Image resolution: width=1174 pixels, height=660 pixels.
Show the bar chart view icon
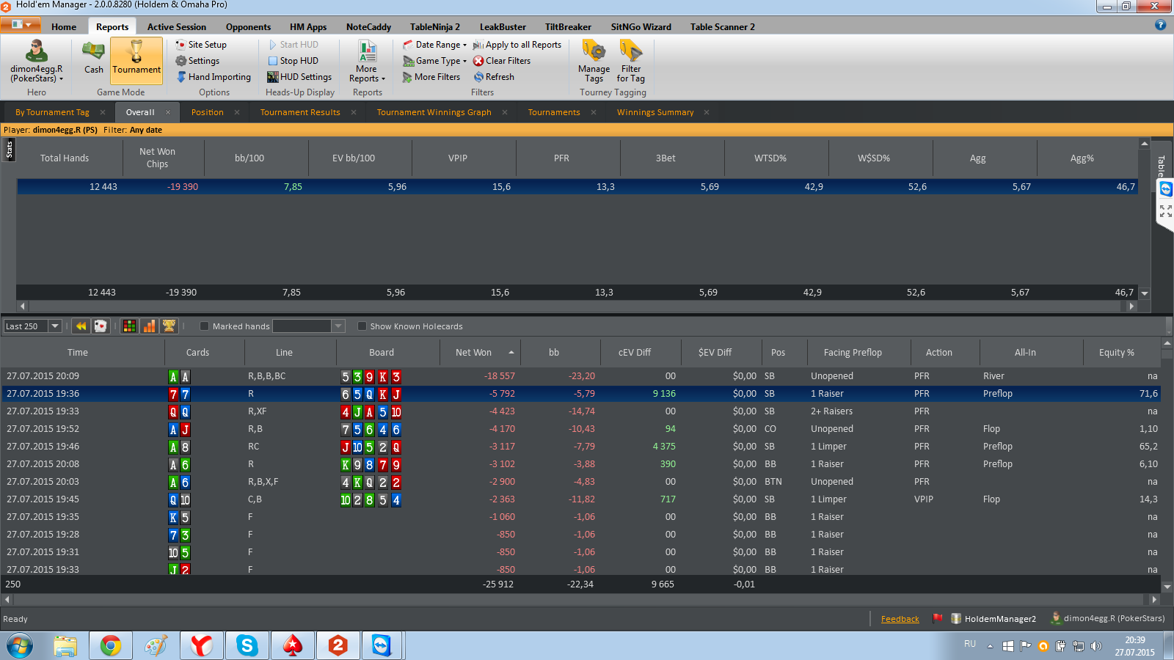click(149, 326)
